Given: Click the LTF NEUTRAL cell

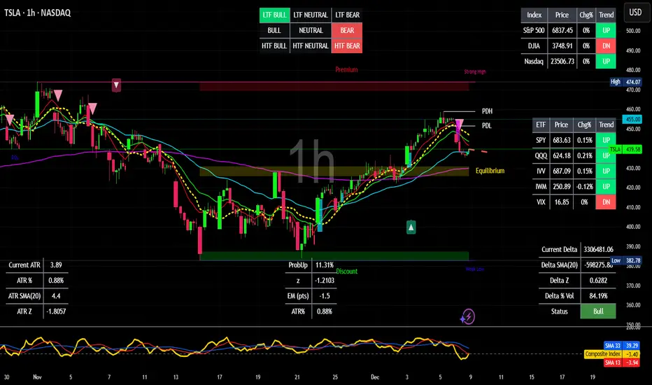Looking at the screenshot, I should click(x=311, y=15).
